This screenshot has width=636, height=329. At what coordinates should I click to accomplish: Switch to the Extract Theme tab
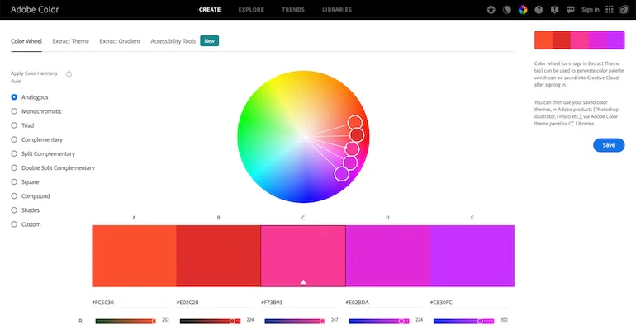[70, 41]
